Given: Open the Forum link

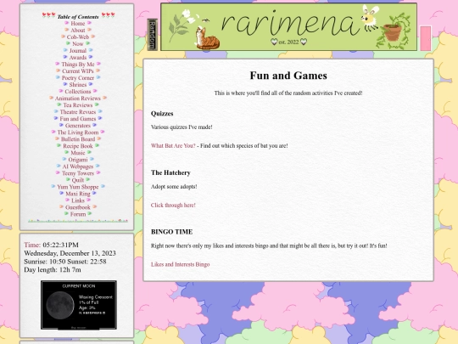Looking at the screenshot, I should [78, 214].
